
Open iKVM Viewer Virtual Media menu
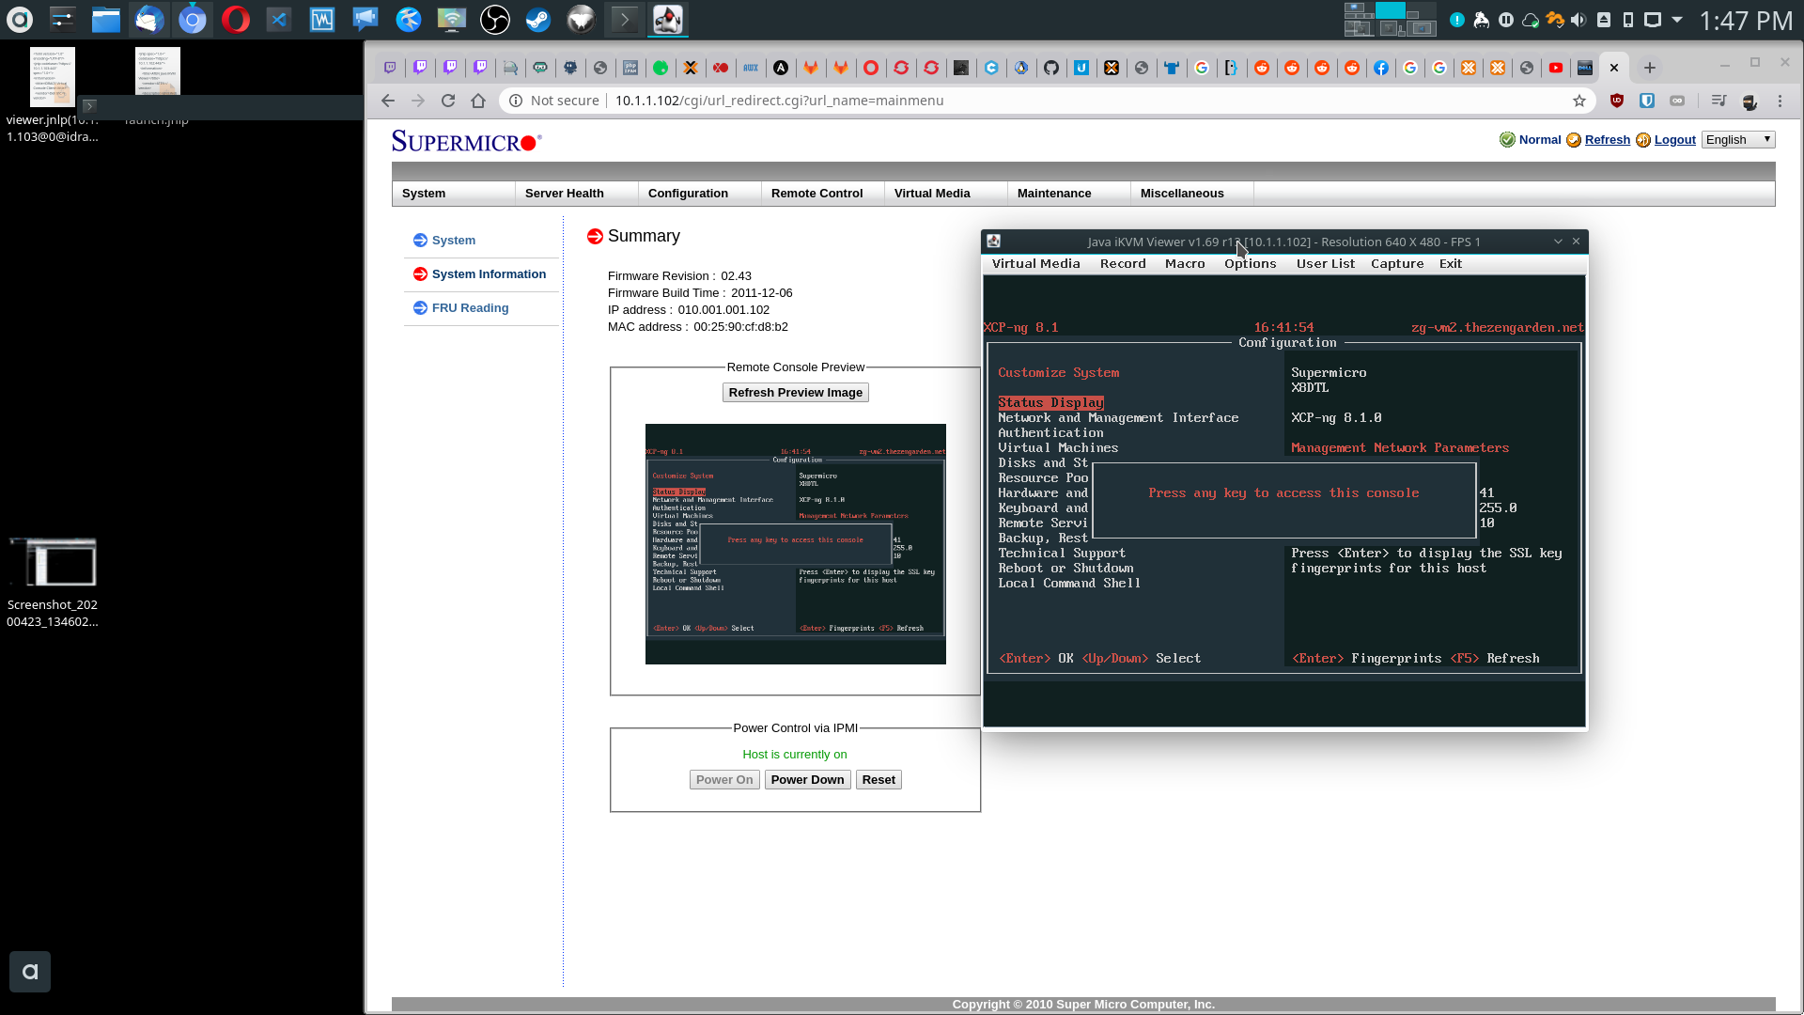click(1035, 264)
